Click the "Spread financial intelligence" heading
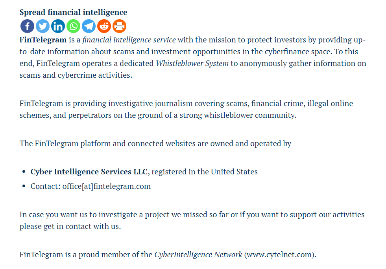 73,12
